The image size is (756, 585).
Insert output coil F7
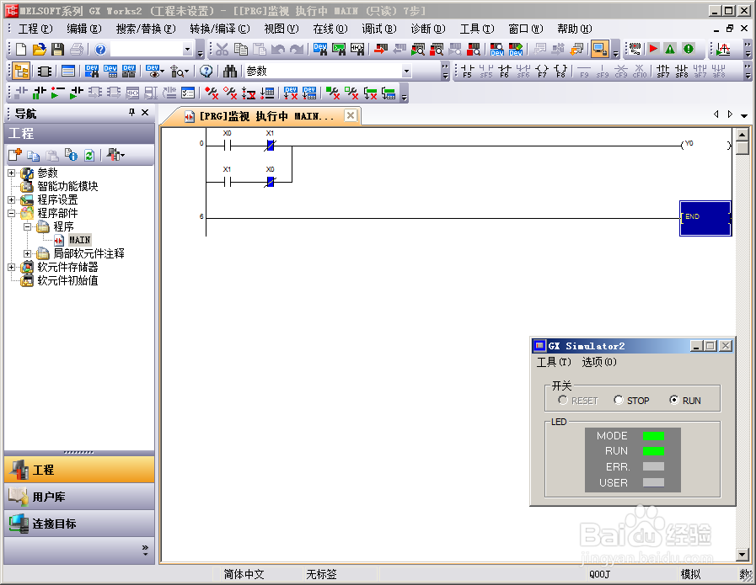(x=543, y=72)
